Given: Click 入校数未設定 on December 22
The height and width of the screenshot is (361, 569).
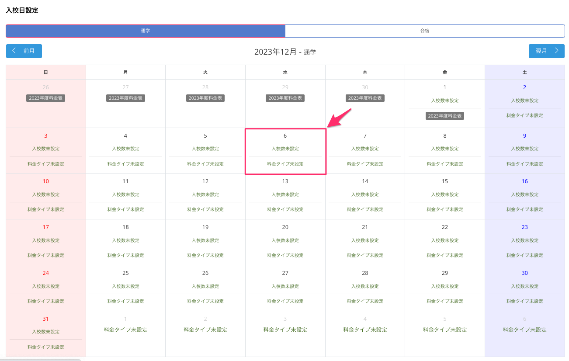Looking at the screenshot, I should [444, 240].
